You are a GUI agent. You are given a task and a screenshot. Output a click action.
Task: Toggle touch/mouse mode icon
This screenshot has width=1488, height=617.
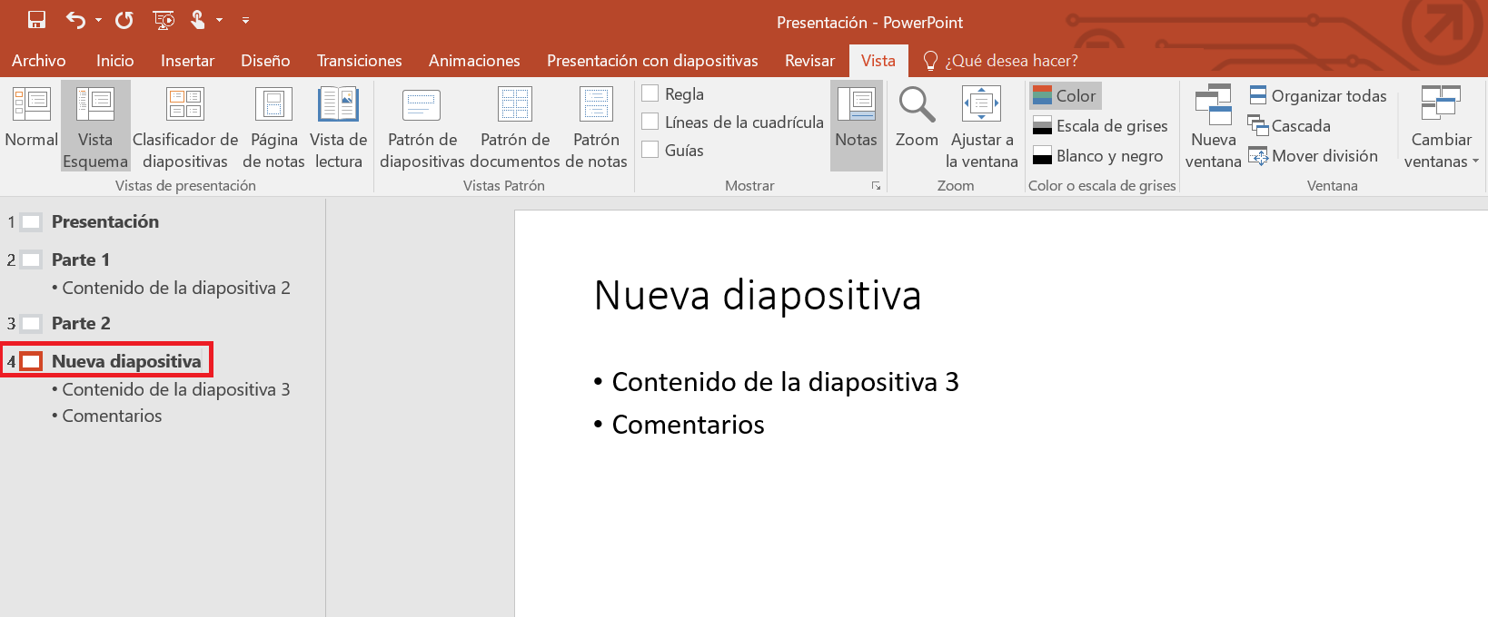click(x=197, y=20)
